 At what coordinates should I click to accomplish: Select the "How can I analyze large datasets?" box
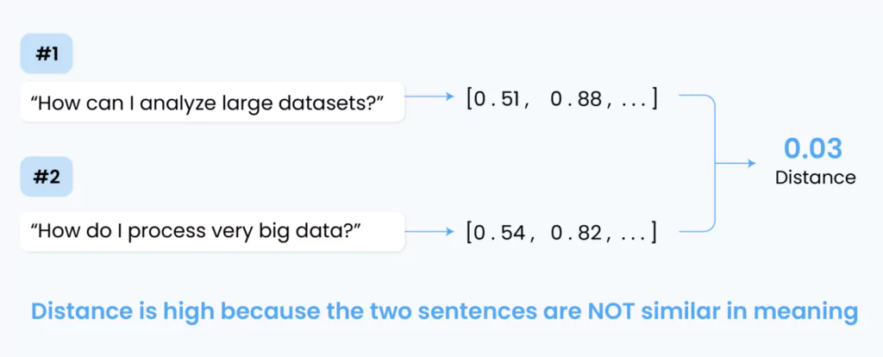[212, 102]
